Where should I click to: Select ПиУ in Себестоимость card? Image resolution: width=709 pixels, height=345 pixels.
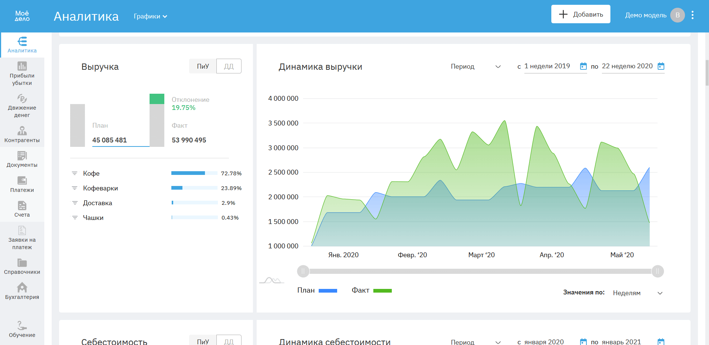tap(203, 340)
